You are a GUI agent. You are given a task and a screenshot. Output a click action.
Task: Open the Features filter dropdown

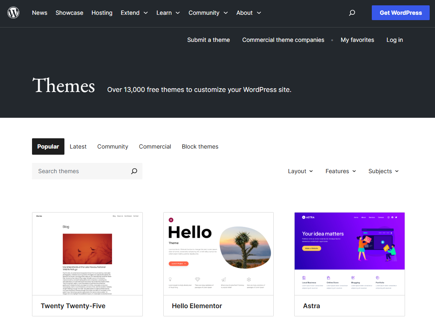341,171
